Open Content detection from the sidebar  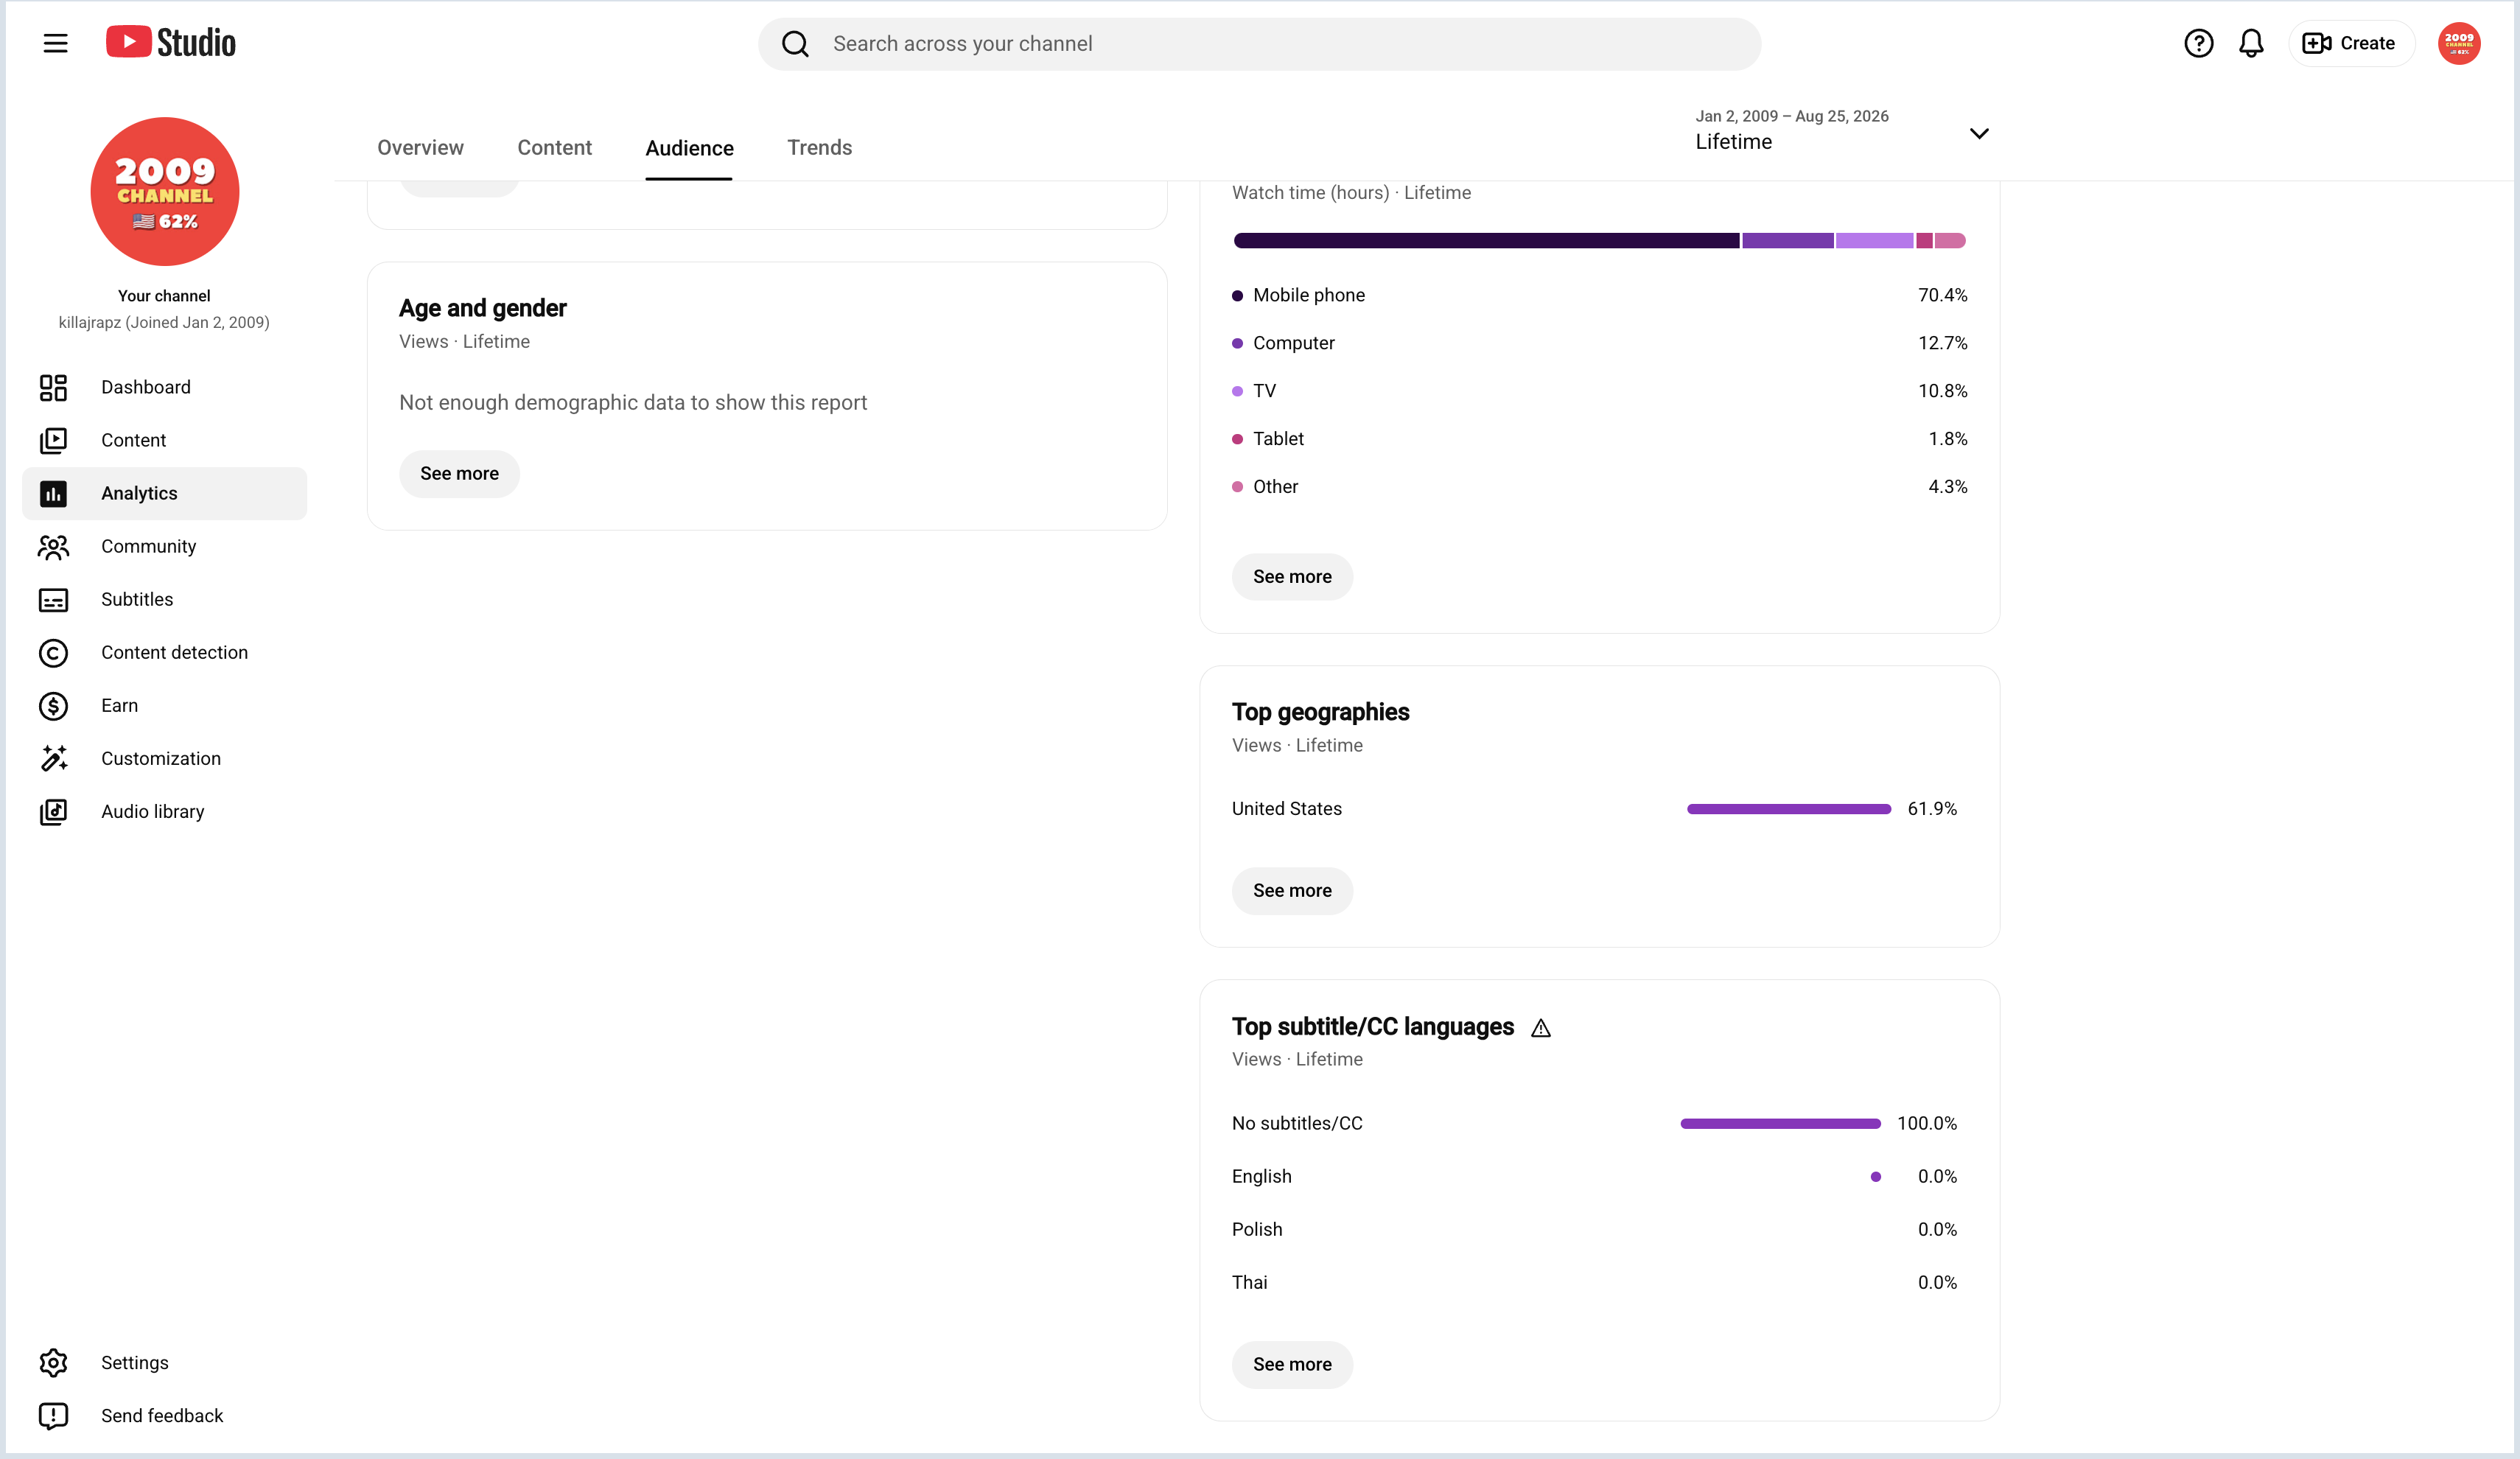(x=164, y=652)
